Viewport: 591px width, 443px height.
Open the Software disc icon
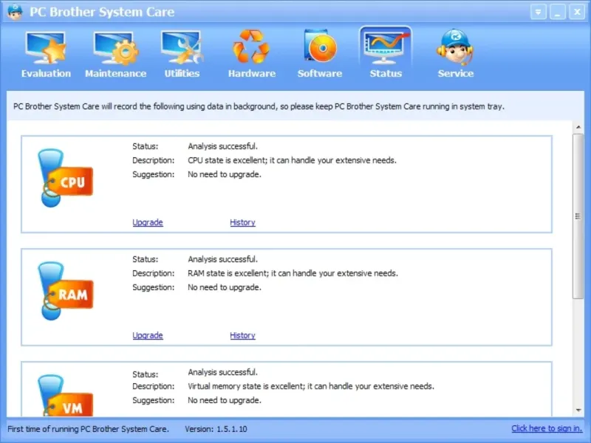(320, 46)
